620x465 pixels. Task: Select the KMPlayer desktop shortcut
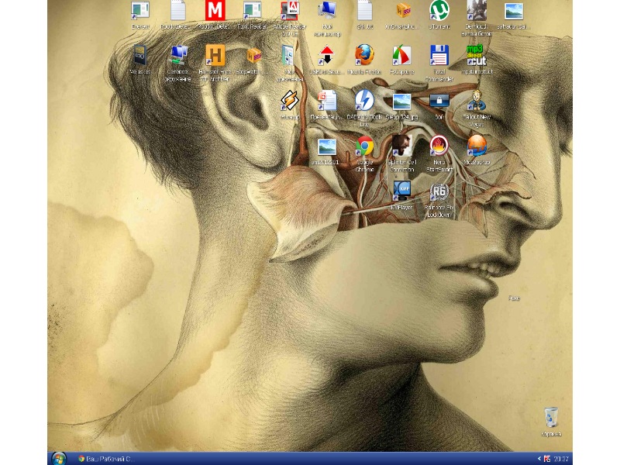[x=401, y=191]
